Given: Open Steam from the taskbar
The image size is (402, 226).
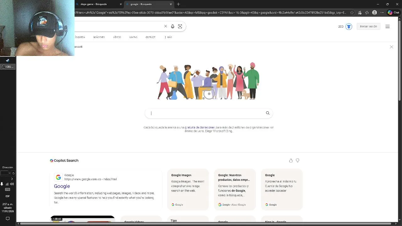Looking at the screenshot, I should click(8, 60).
